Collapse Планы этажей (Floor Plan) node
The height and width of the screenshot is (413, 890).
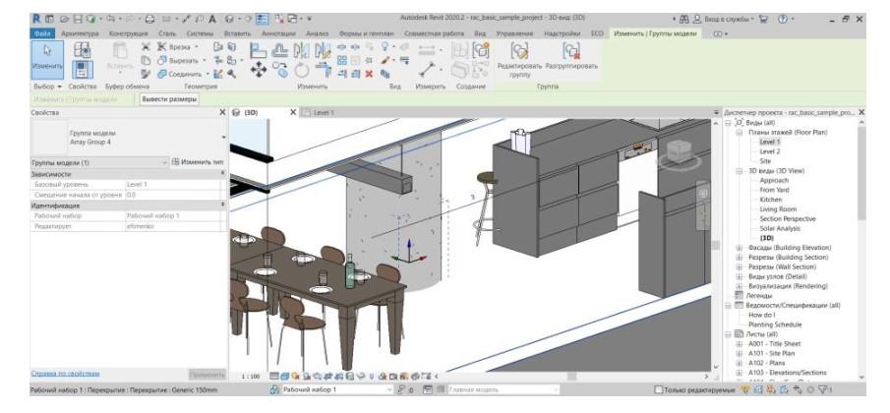(x=740, y=132)
